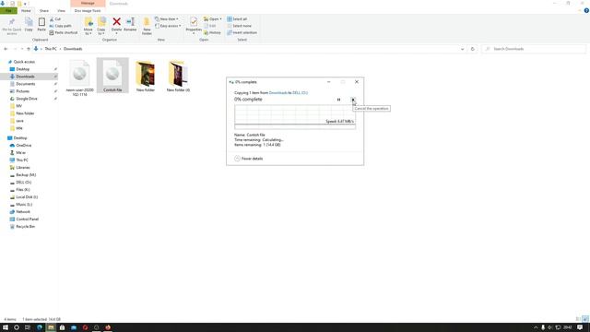This screenshot has width=590, height=332.
Task: Select Documents in Quick access
Action: tap(25, 84)
